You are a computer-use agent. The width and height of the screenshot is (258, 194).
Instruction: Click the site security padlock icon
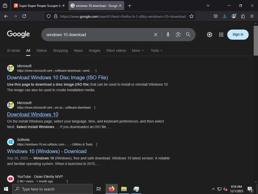click(56, 16)
